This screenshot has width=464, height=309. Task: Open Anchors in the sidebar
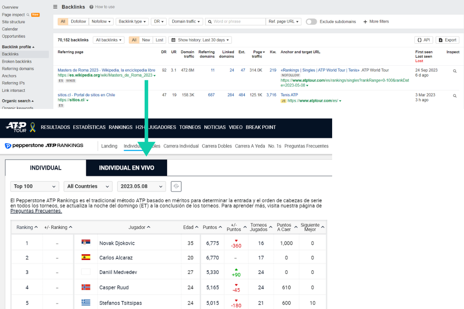[9, 76]
